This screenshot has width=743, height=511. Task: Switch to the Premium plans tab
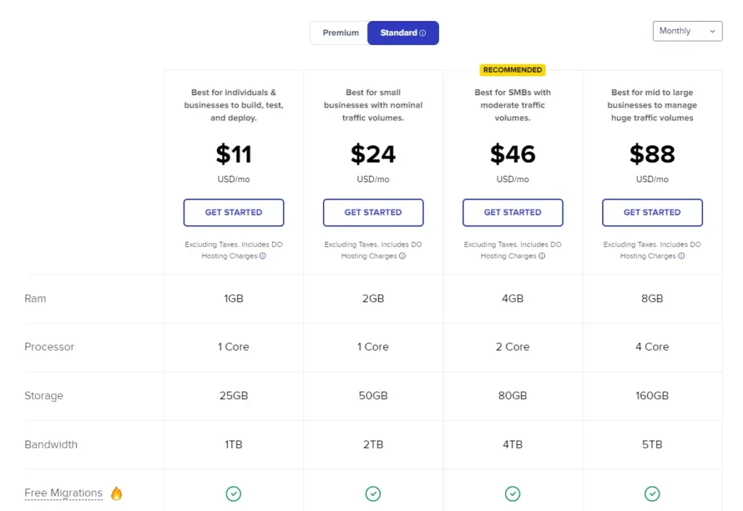[x=340, y=33]
